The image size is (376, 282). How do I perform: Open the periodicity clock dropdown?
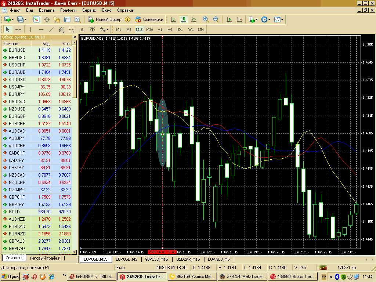pyautogui.click(x=266, y=19)
